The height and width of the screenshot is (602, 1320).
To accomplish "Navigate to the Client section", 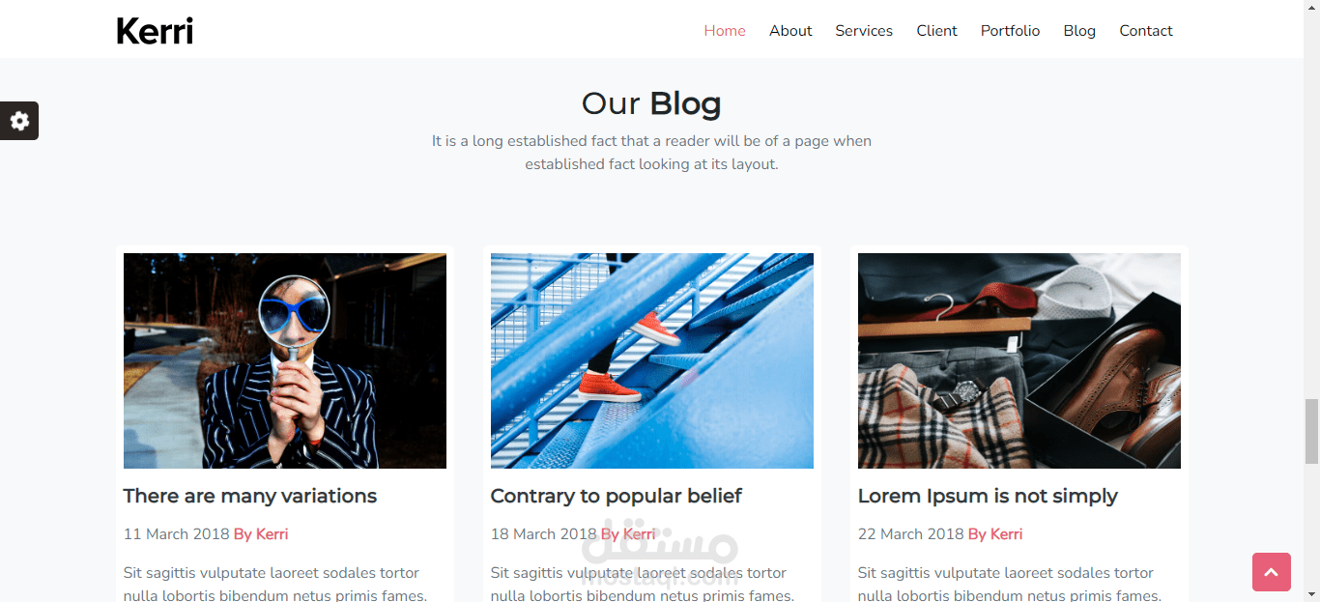I will [936, 31].
